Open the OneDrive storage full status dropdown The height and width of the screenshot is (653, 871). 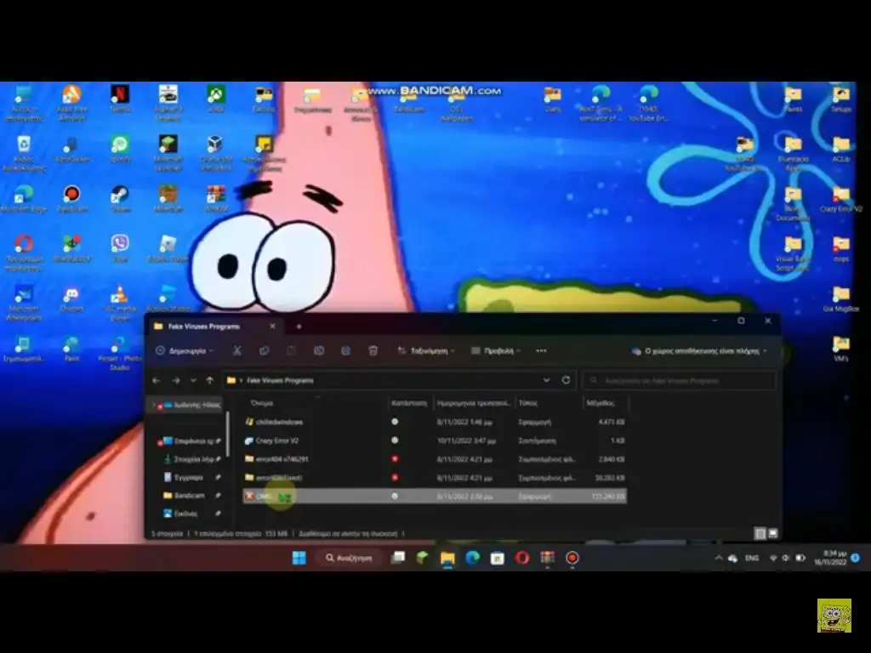coord(701,350)
